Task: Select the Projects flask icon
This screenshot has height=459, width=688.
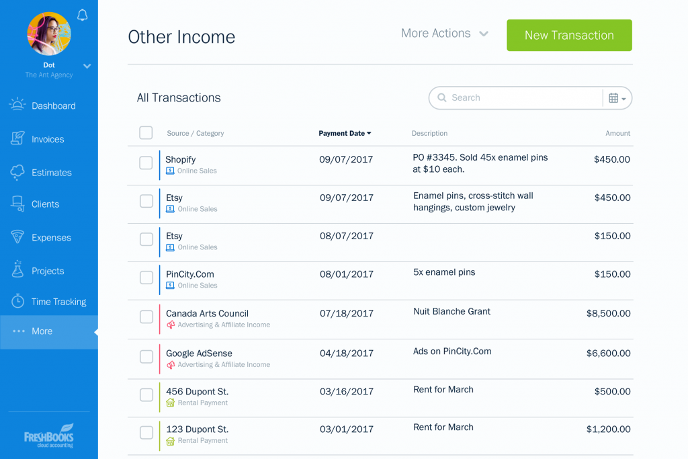Action: 18,270
